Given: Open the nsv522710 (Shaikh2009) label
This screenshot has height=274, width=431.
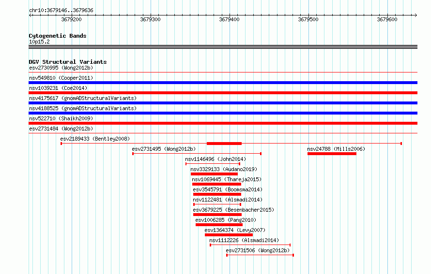Looking at the screenshot, I should pyautogui.click(x=61, y=118).
